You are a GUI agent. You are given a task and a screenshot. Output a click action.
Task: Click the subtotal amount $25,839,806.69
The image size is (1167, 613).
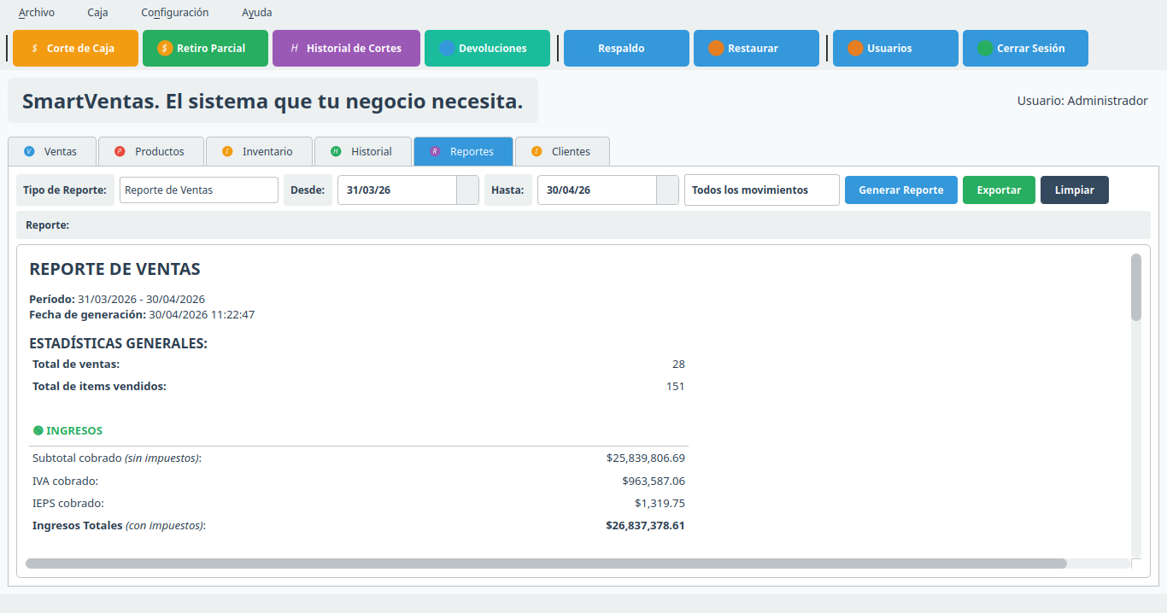click(x=646, y=458)
